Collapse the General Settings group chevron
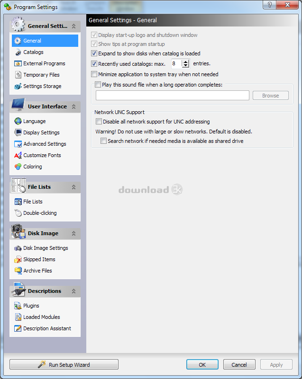 [x=74, y=26]
